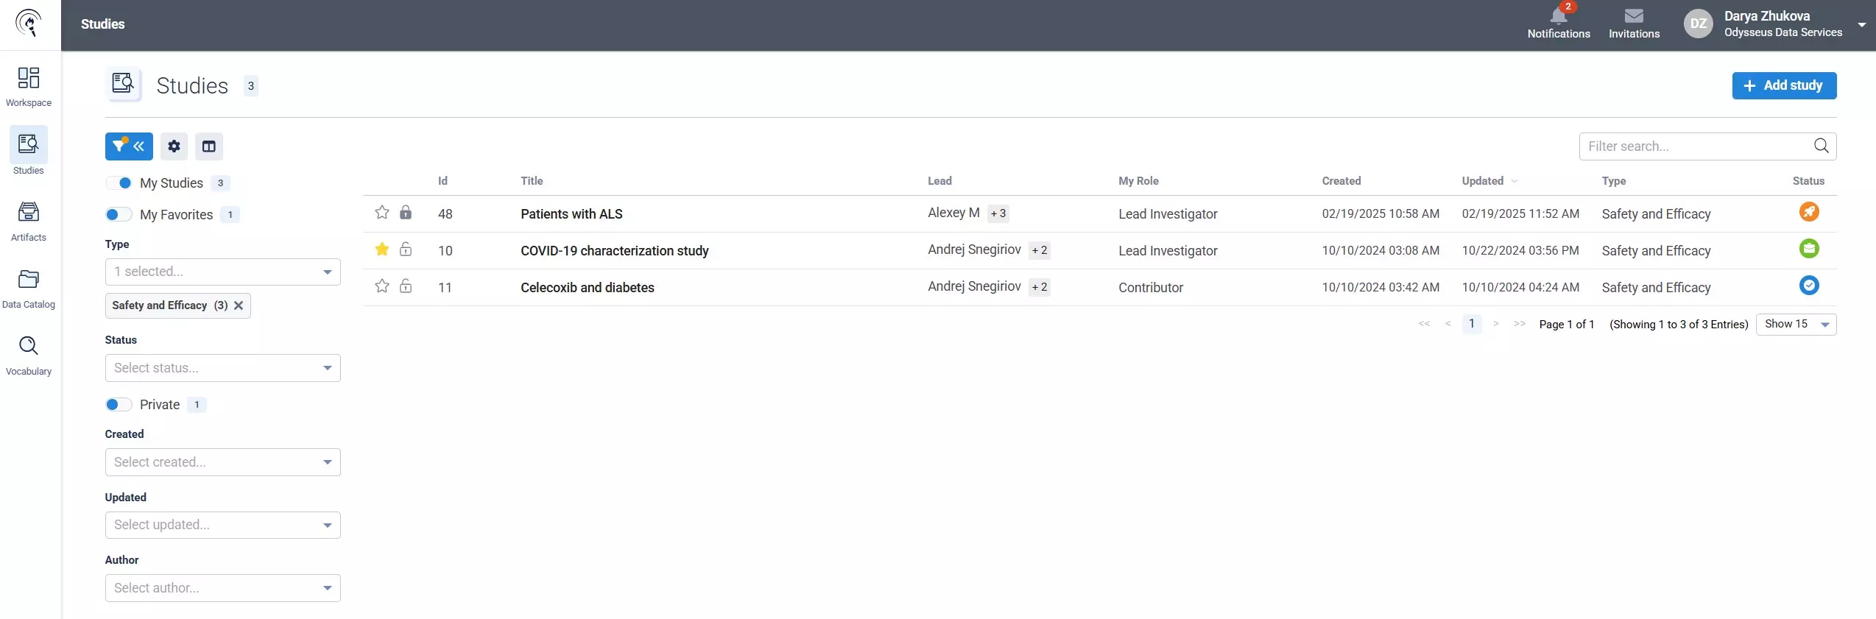Click the Add study button
Image resolution: width=1876 pixels, height=619 pixels.
[x=1784, y=85]
